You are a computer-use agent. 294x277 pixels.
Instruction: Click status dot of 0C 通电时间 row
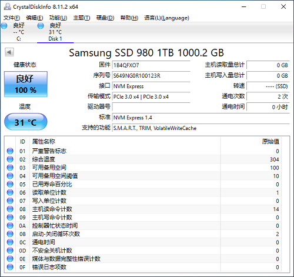10,242
